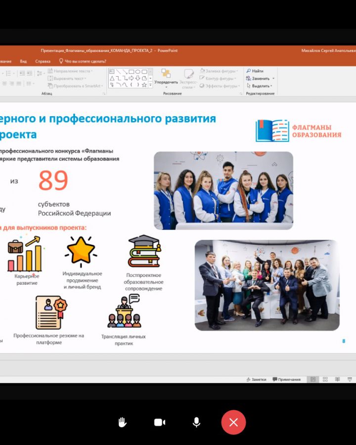The width and height of the screenshot is (356, 445).
Task: Click the team photo in blue vests
Action: (223, 190)
